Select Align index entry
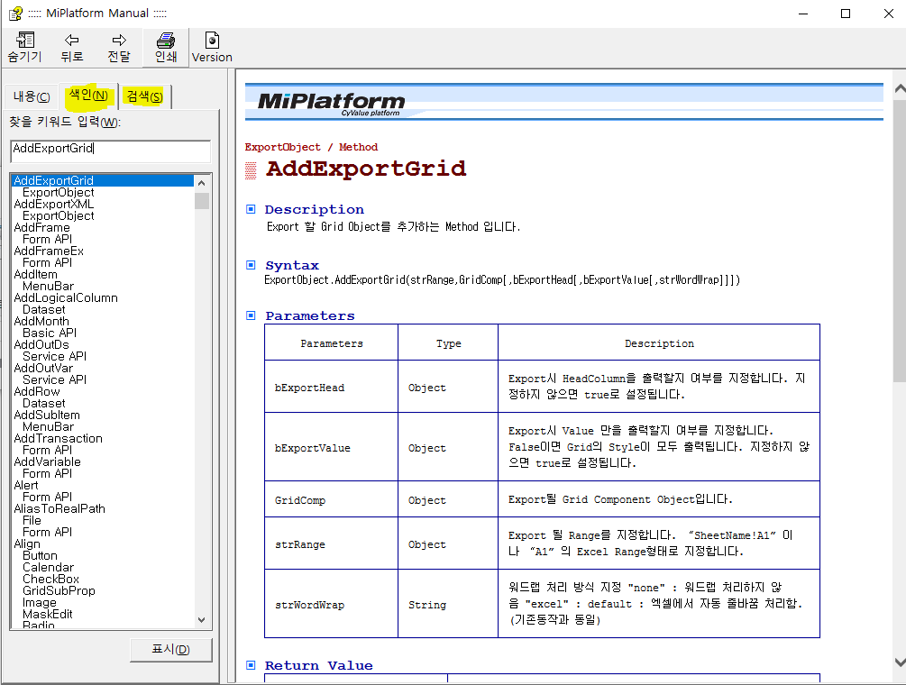The height and width of the screenshot is (685, 906). [26, 544]
